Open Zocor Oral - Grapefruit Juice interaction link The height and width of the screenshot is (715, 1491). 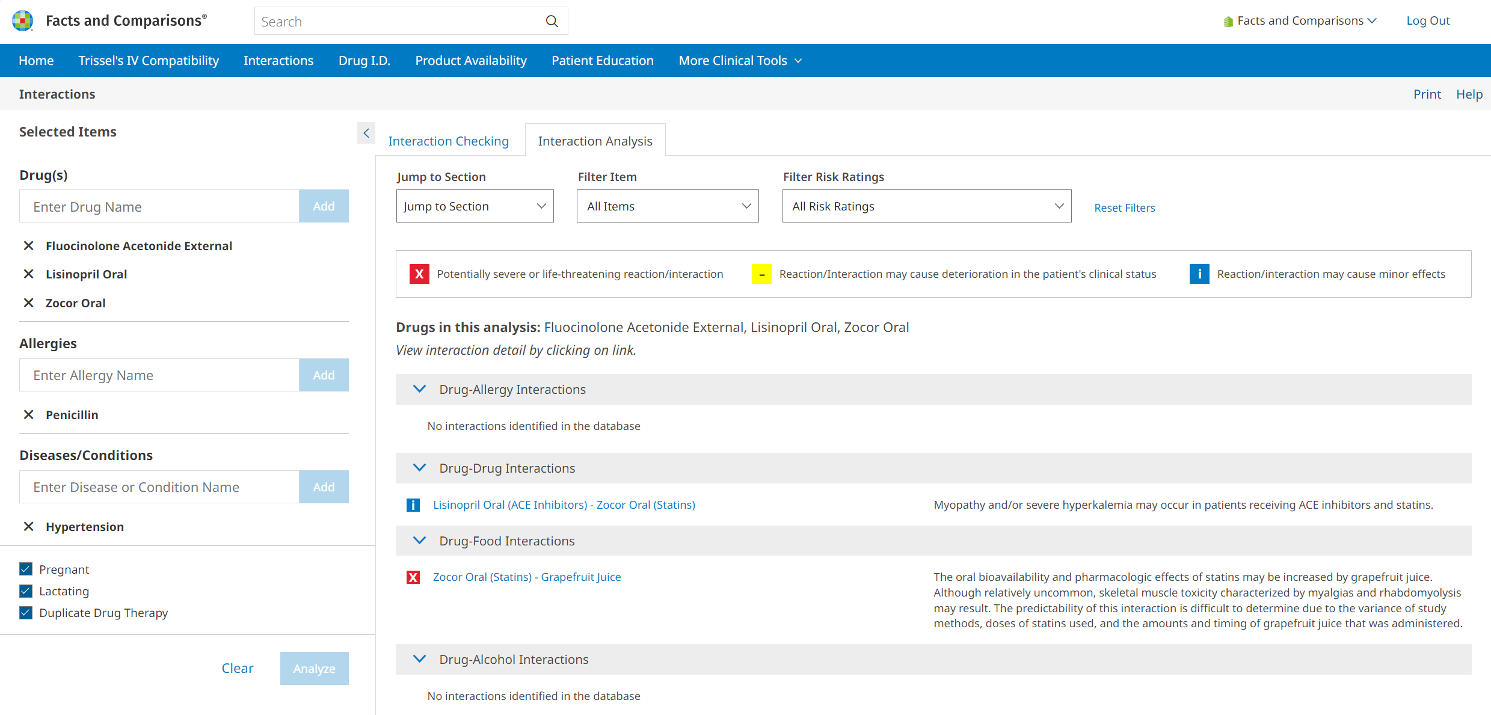point(526,577)
